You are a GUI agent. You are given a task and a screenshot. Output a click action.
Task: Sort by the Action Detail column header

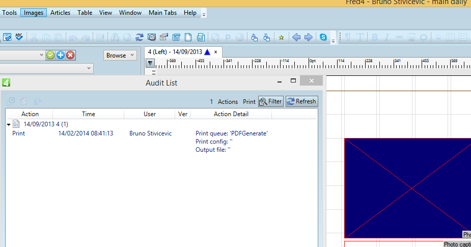pos(231,114)
